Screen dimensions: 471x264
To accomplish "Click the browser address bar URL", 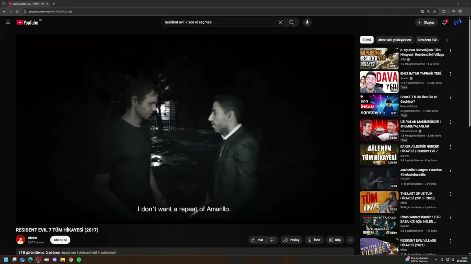I will pos(50,11).
